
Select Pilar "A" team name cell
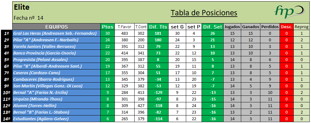tap(57, 40)
